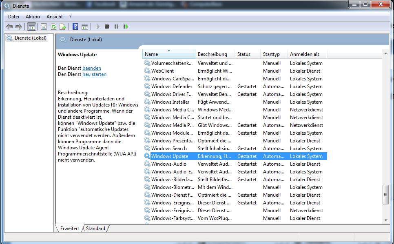The height and width of the screenshot is (244, 394).
Task: Open the ? help menu
Action: pyautogui.click(x=70, y=17)
